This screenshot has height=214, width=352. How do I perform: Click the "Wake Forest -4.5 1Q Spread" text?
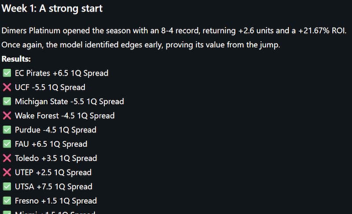65,116
